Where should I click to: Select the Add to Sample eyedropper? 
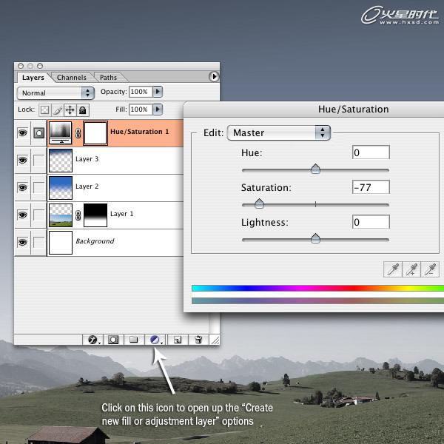coord(412,269)
